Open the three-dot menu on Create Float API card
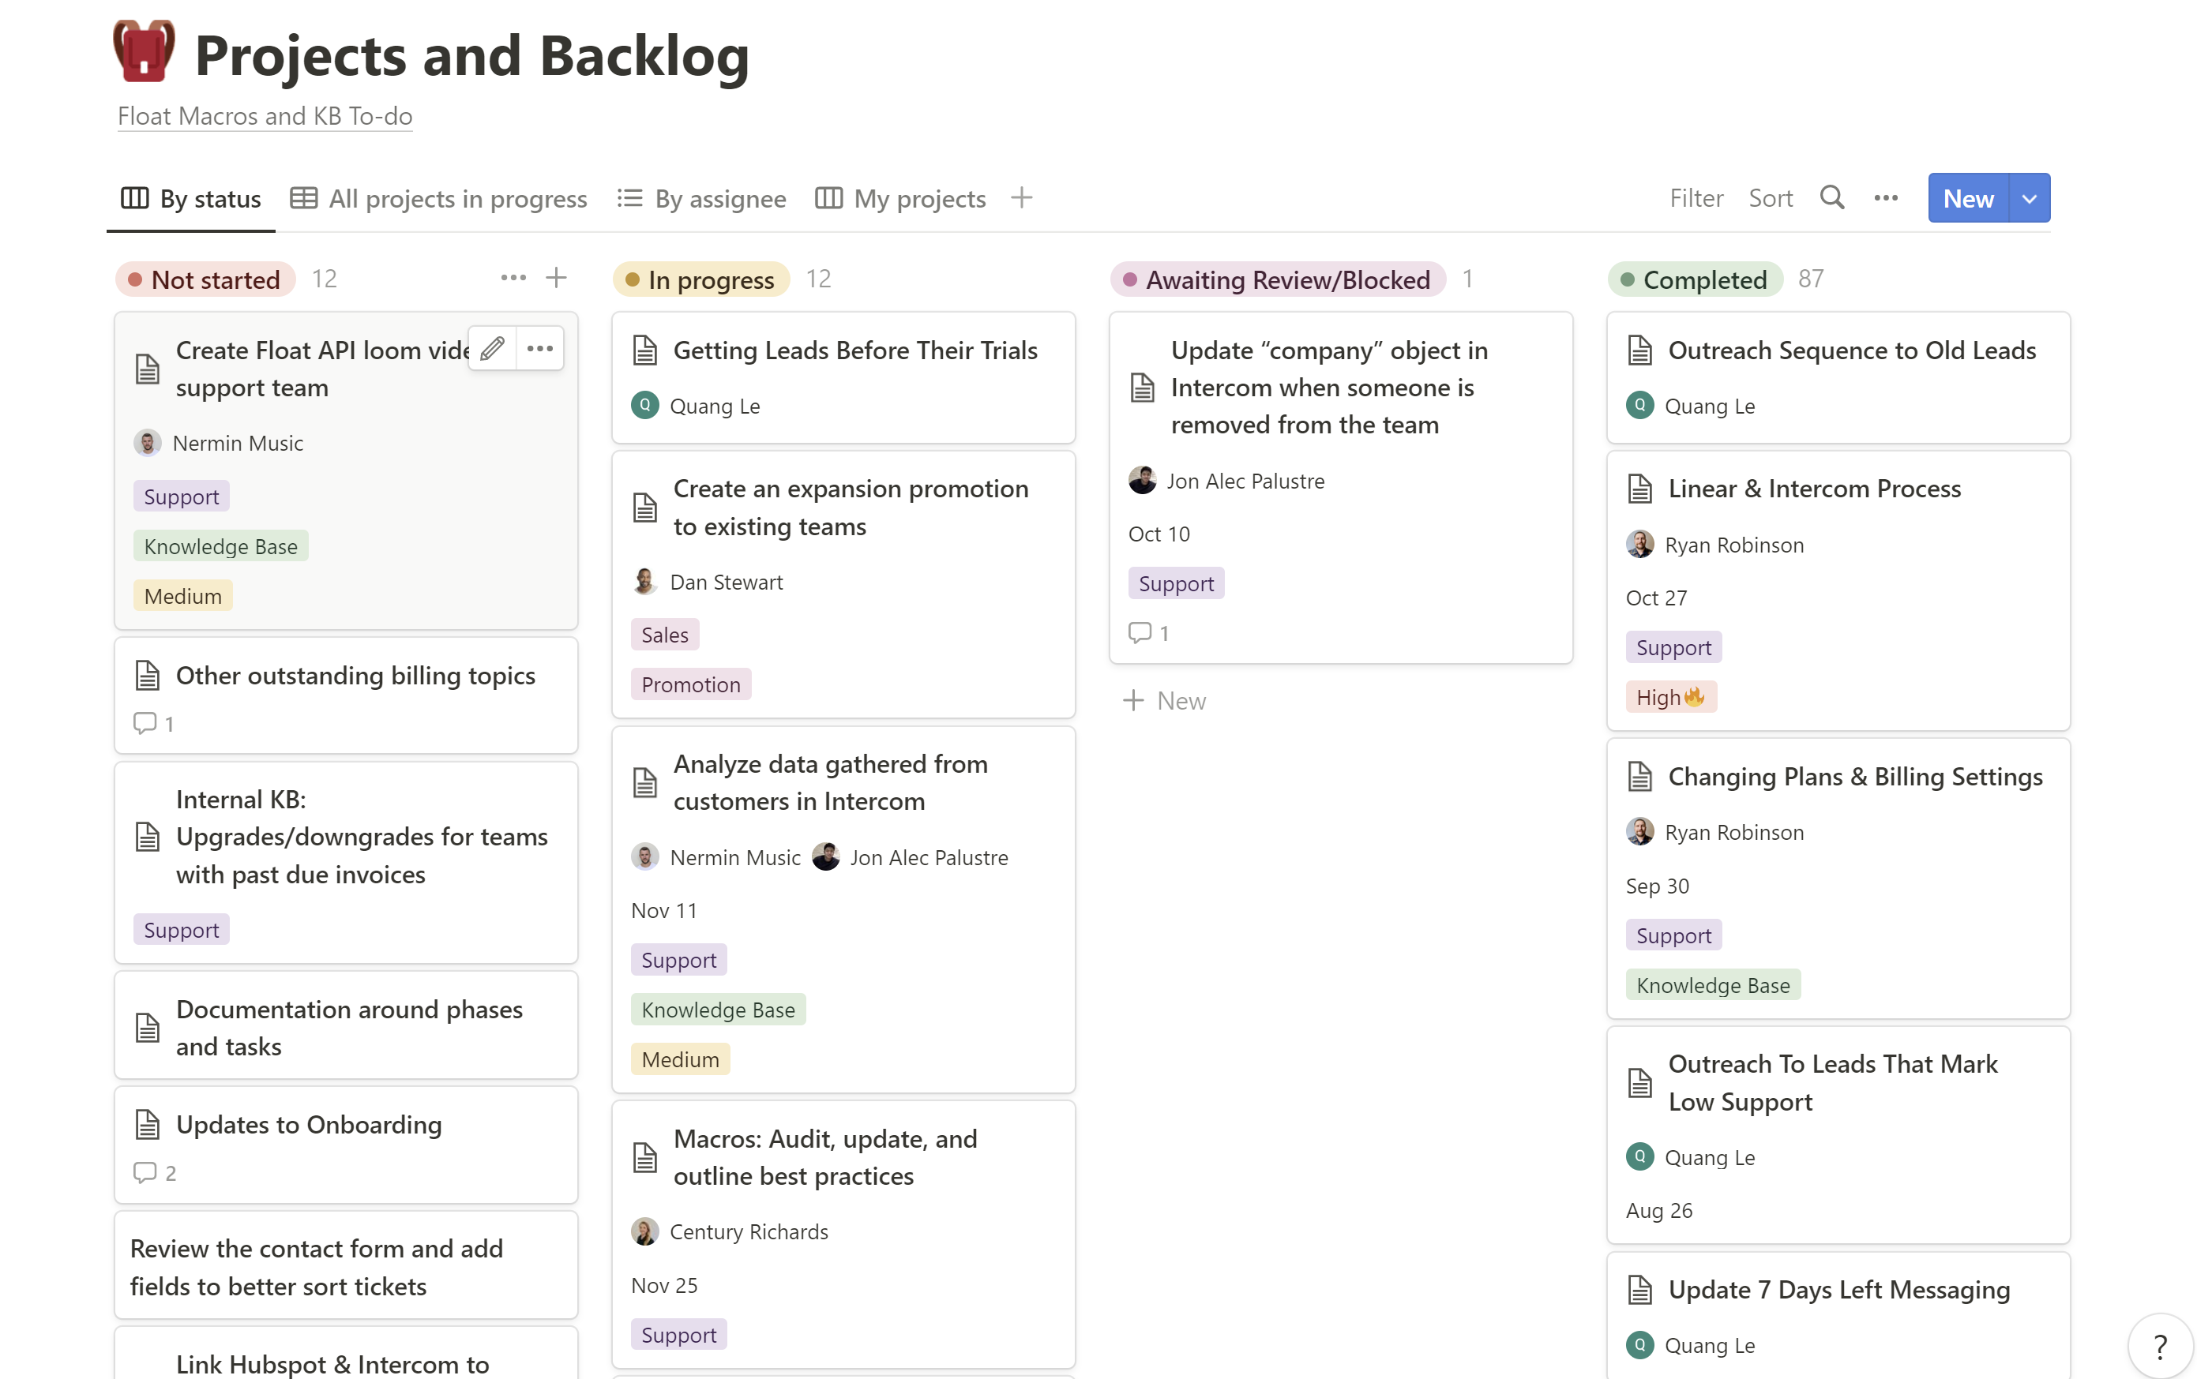The height and width of the screenshot is (1379, 2197). pyautogui.click(x=540, y=348)
